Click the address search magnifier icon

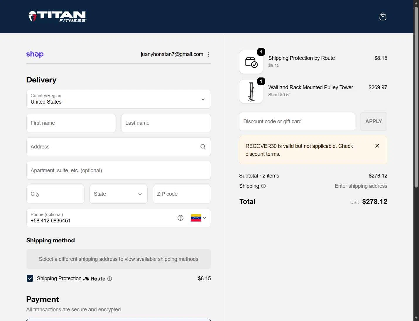(203, 147)
